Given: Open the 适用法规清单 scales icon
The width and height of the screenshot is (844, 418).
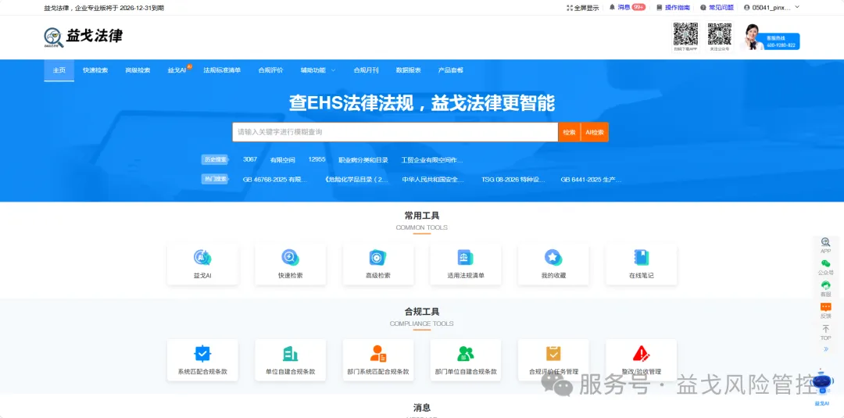Looking at the screenshot, I should 465,257.
